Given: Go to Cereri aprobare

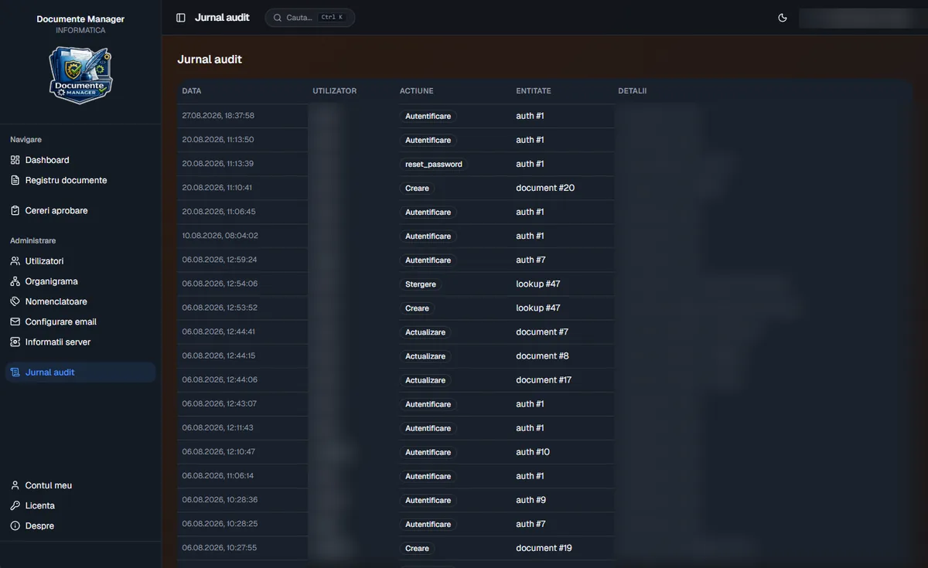Looking at the screenshot, I should pyautogui.click(x=80, y=210).
